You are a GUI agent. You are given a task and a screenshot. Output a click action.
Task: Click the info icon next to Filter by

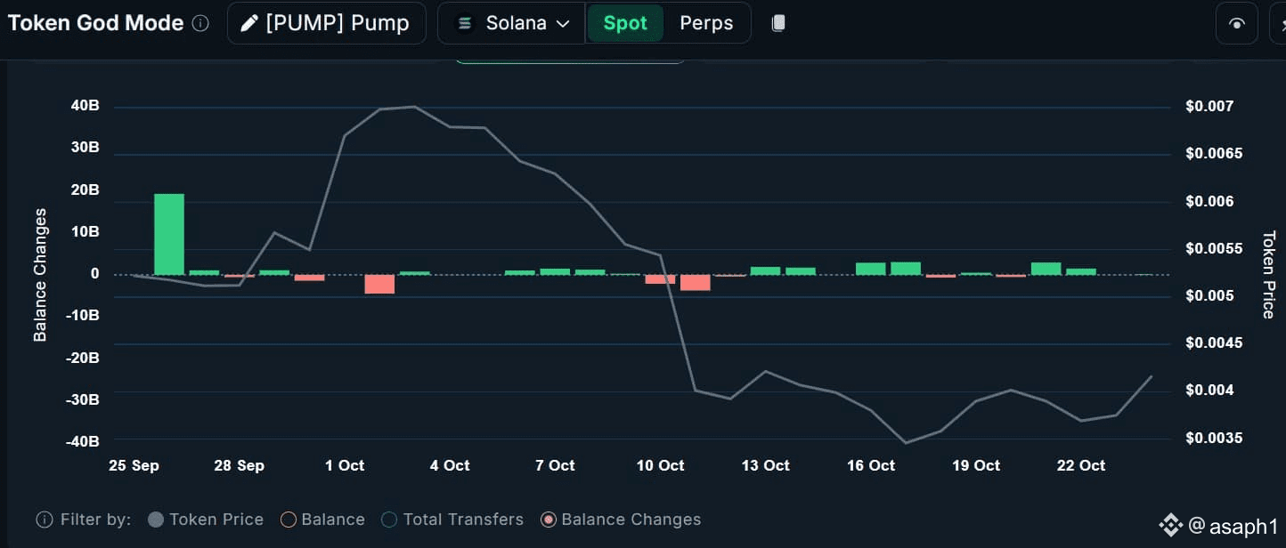click(x=44, y=520)
